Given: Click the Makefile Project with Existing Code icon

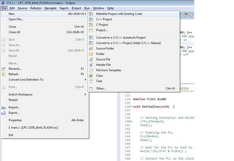Looking at the screenshot, I should pos(91,14).
